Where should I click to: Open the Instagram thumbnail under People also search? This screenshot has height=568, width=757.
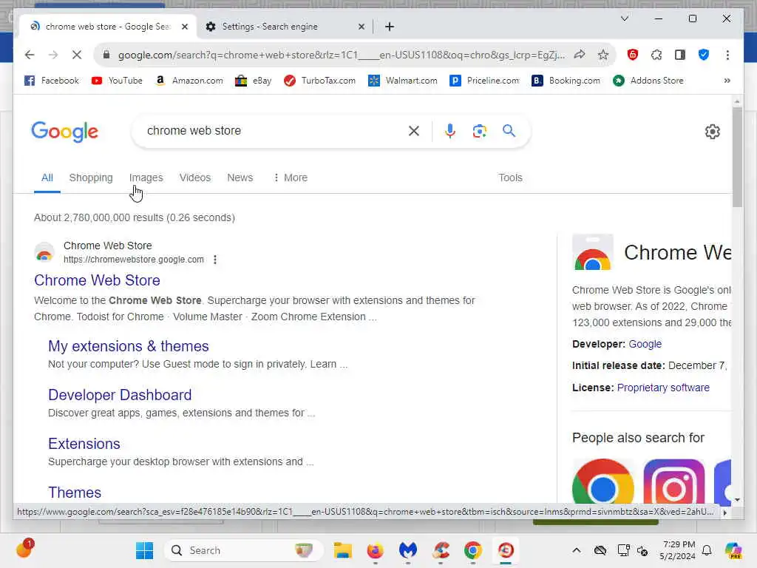coord(673,481)
